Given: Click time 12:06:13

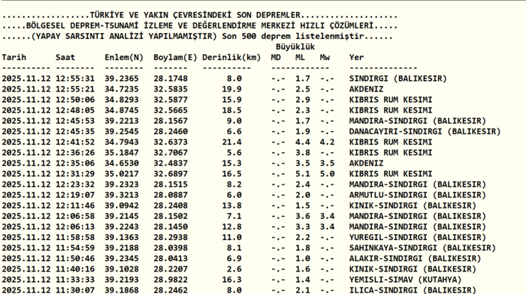Looking at the screenshot, I should point(75,226).
